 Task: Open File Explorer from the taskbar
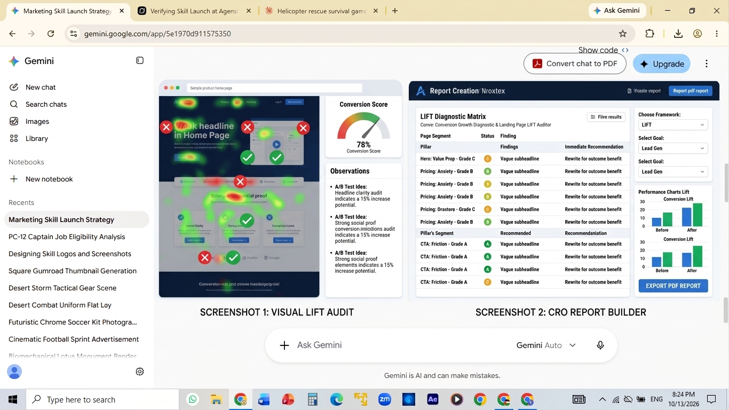[x=216, y=399]
